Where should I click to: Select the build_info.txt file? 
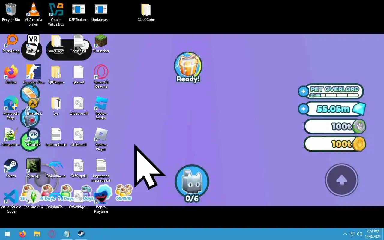click(56, 137)
